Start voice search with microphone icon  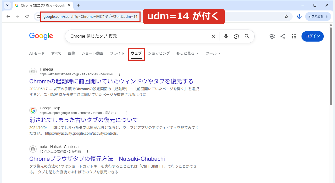[226, 36]
